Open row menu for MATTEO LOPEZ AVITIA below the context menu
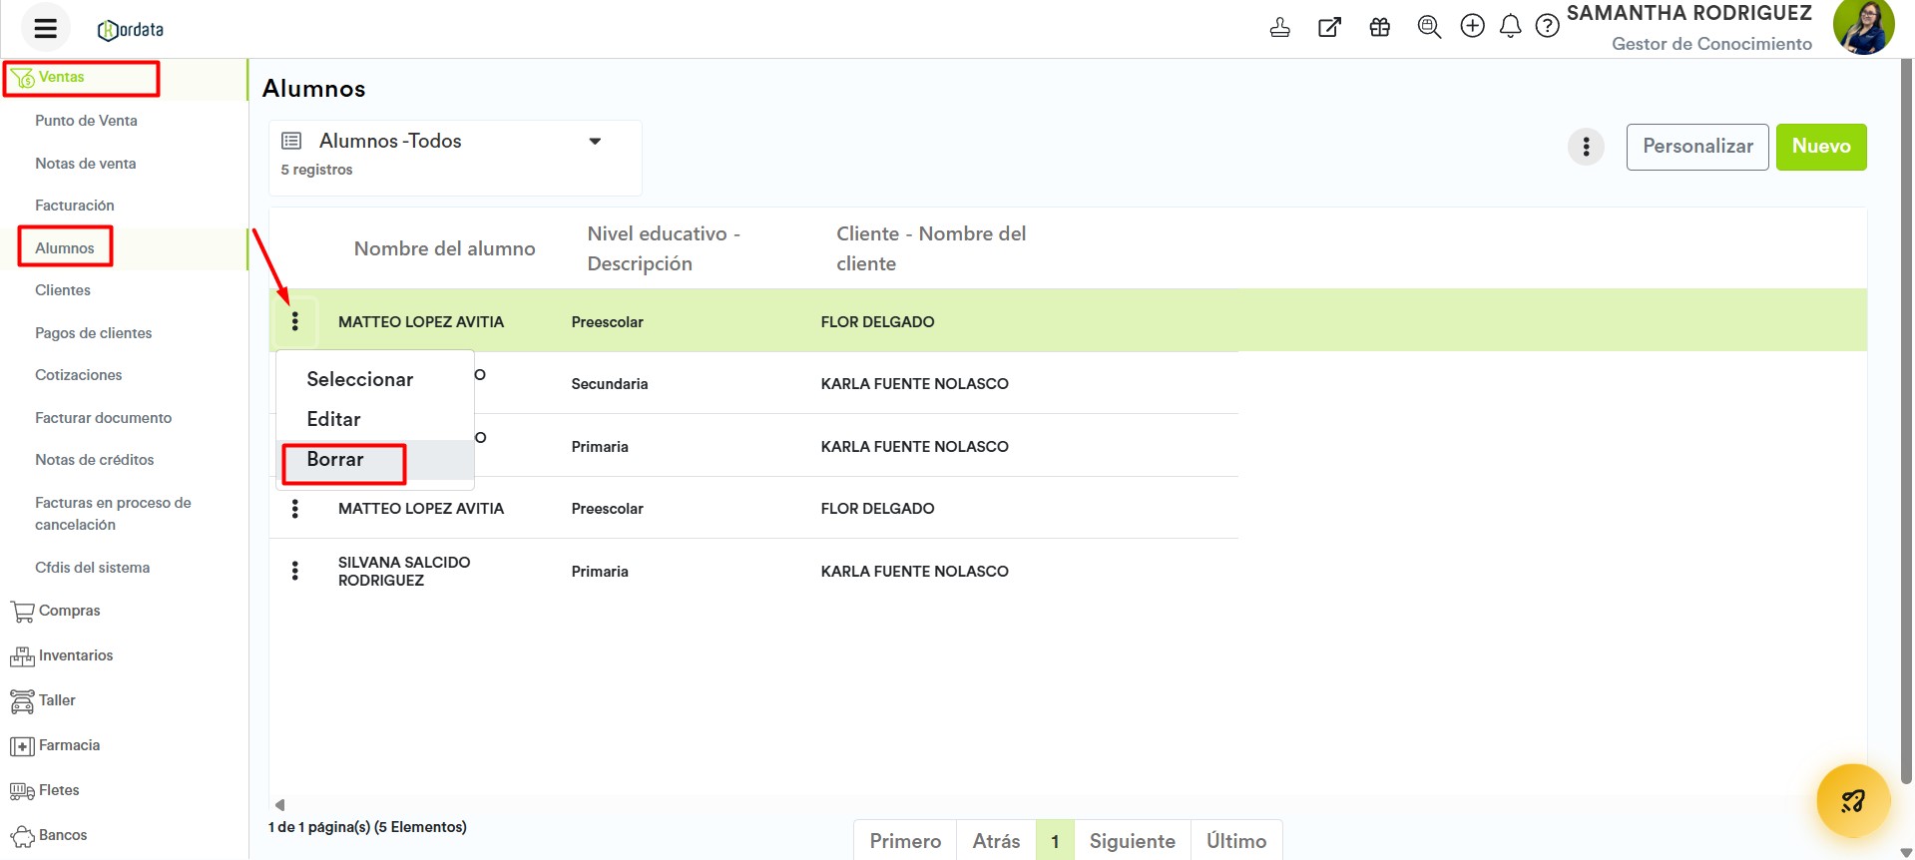 click(294, 509)
